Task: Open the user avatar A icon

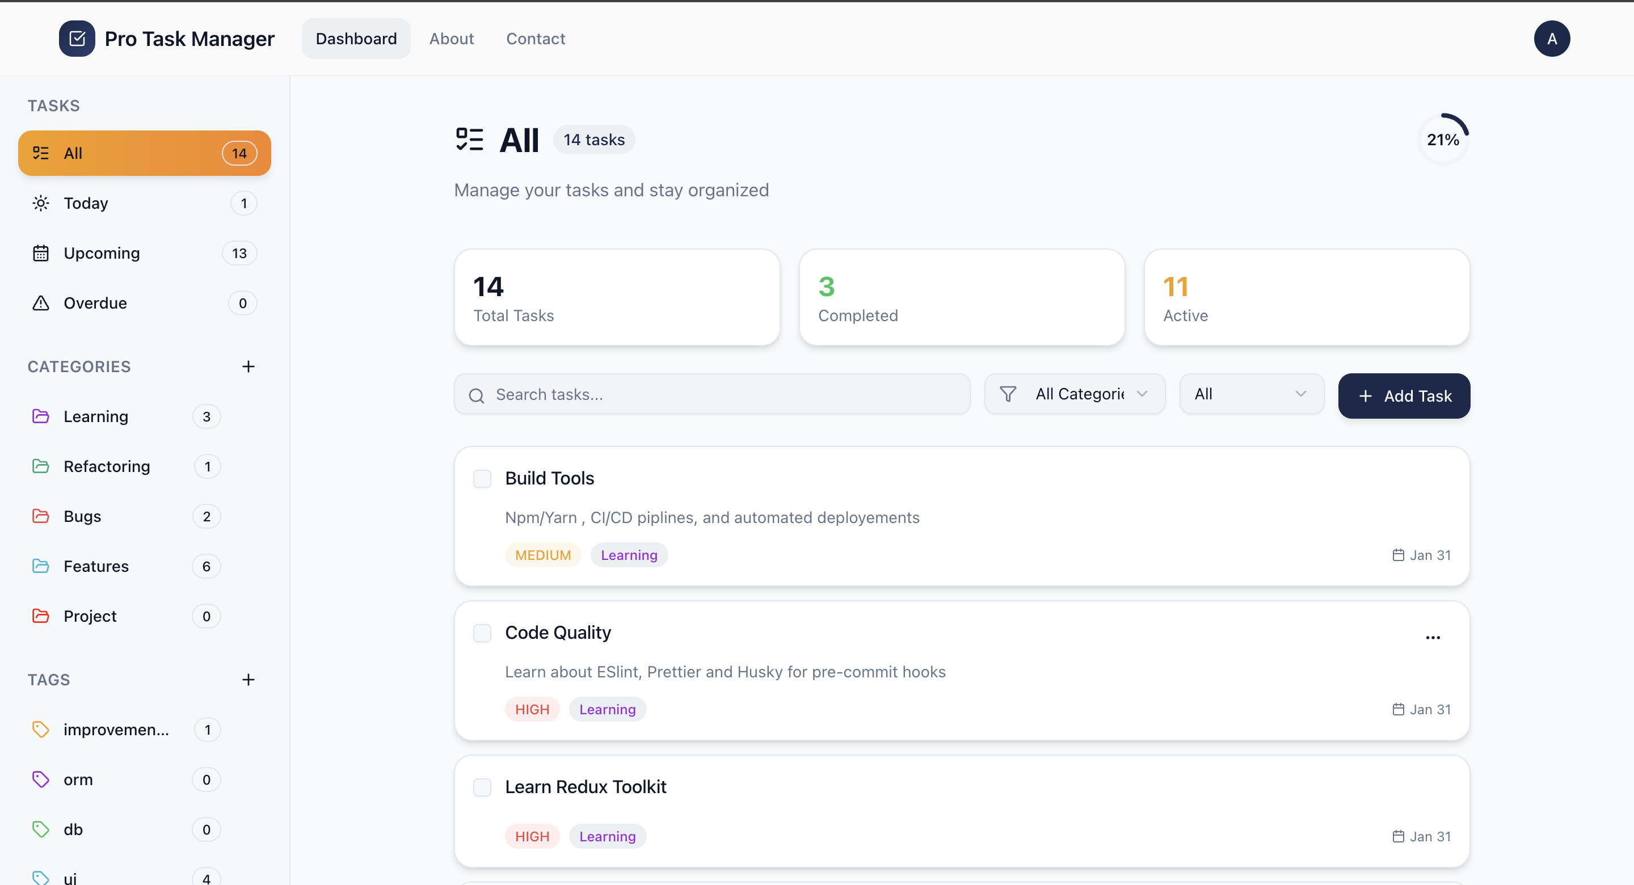Action: [1551, 39]
